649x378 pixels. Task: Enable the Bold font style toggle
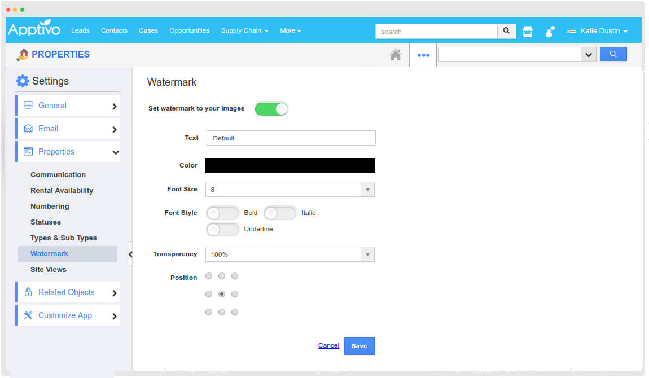[222, 213]
